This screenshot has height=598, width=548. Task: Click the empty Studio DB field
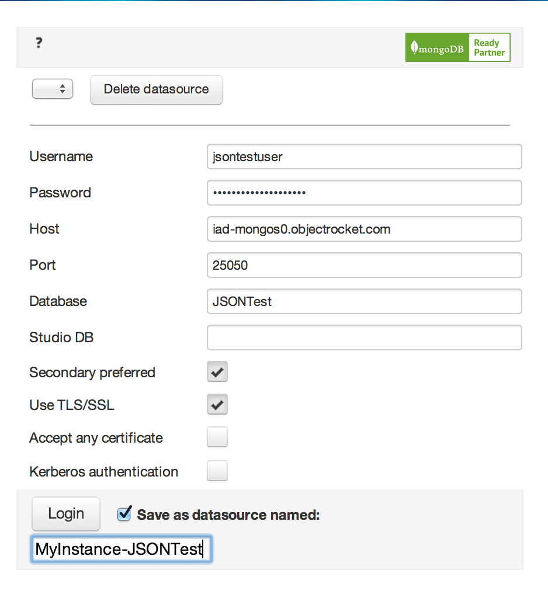click(364, 337)
